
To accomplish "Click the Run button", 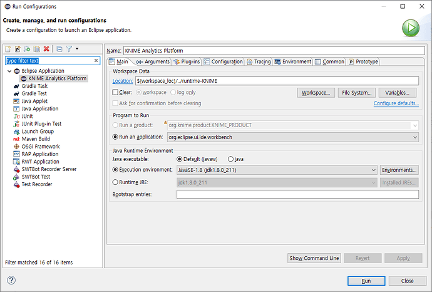I will click(366, 281).
